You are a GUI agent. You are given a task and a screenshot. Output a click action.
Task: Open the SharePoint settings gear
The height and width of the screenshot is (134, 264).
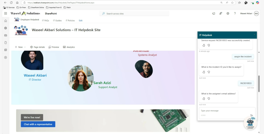pos(228,13)
